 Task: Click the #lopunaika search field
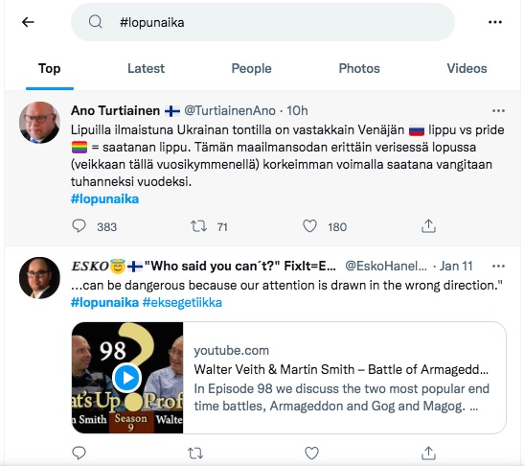point(262,22)
